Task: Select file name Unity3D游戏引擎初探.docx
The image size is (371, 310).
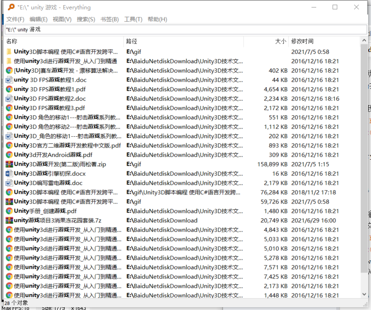Action: 50,174
